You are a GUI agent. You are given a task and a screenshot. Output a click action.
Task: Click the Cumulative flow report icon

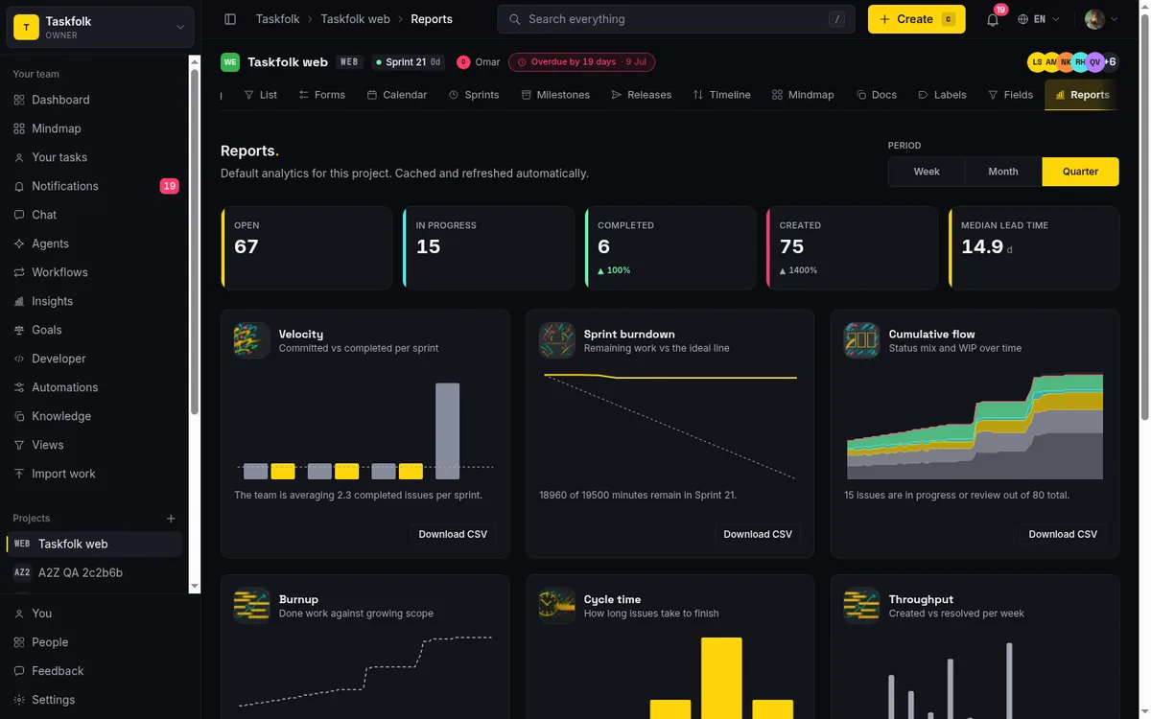(861, 340)
